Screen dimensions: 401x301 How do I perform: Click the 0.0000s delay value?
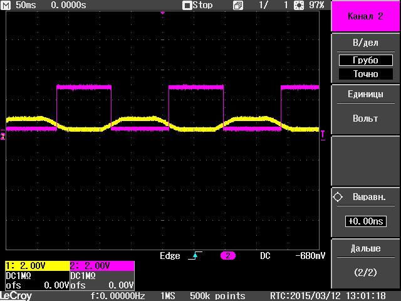[x=68, y=5]
